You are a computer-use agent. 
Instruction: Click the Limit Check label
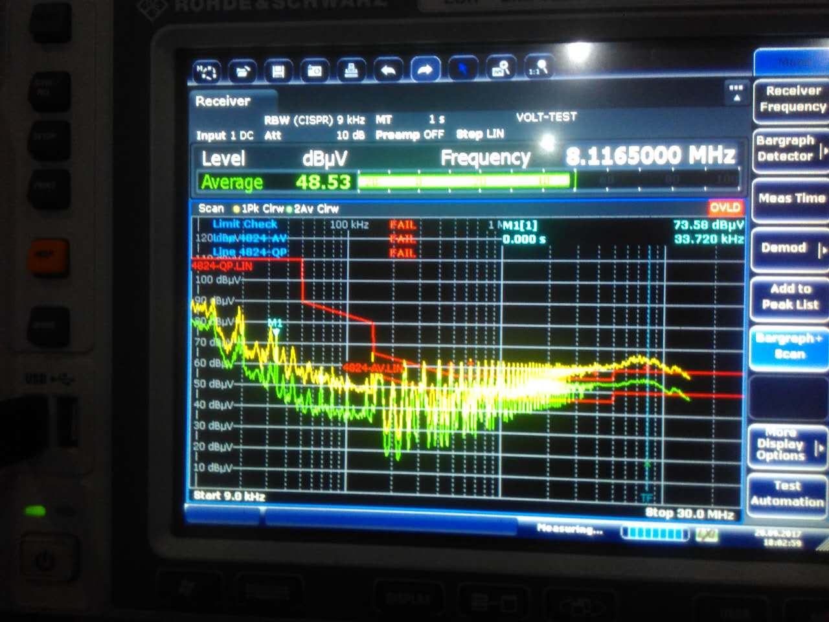(245, 224)
